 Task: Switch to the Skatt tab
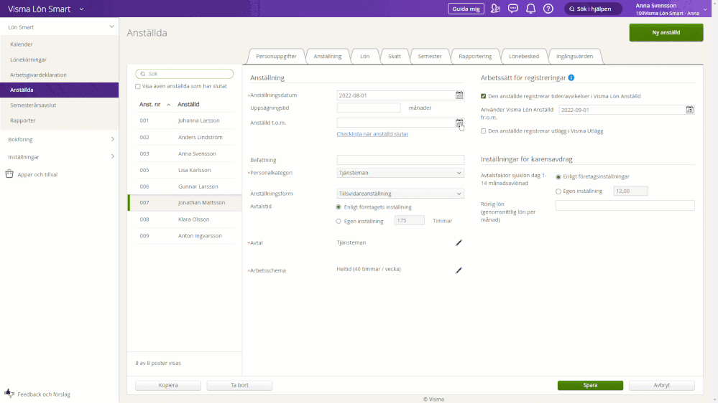(x=395, y=56)
